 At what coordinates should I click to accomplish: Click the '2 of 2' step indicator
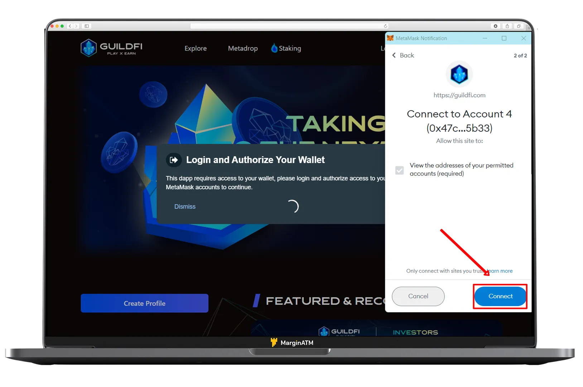click(x=520, y=56)
